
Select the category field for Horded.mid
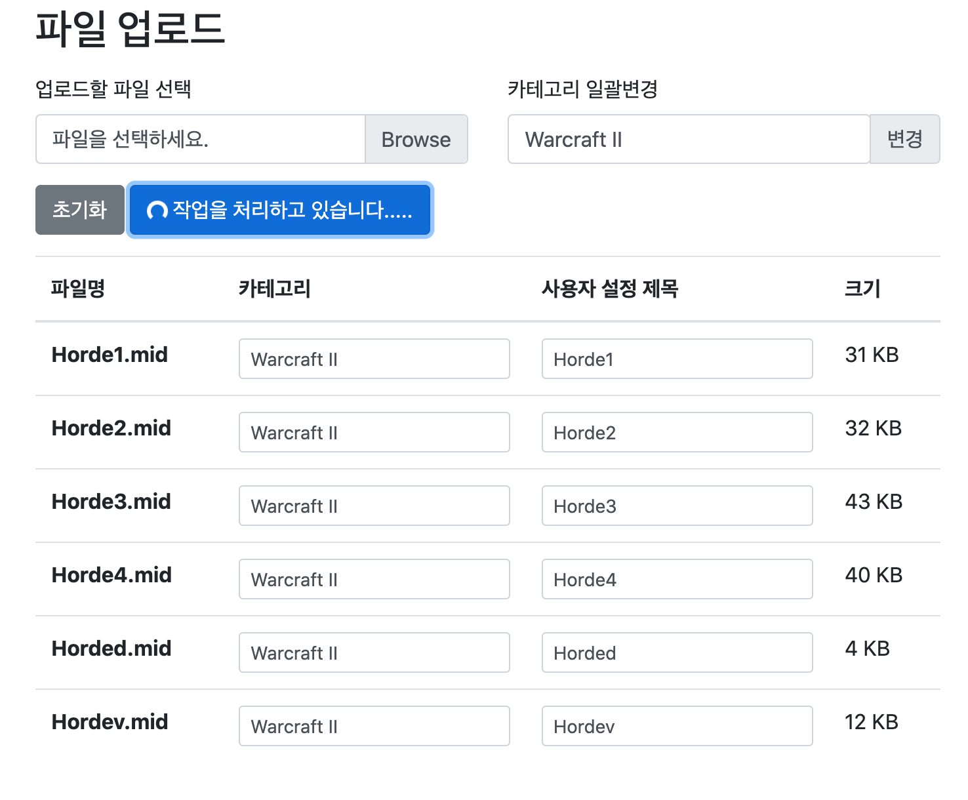click(374, 652)
